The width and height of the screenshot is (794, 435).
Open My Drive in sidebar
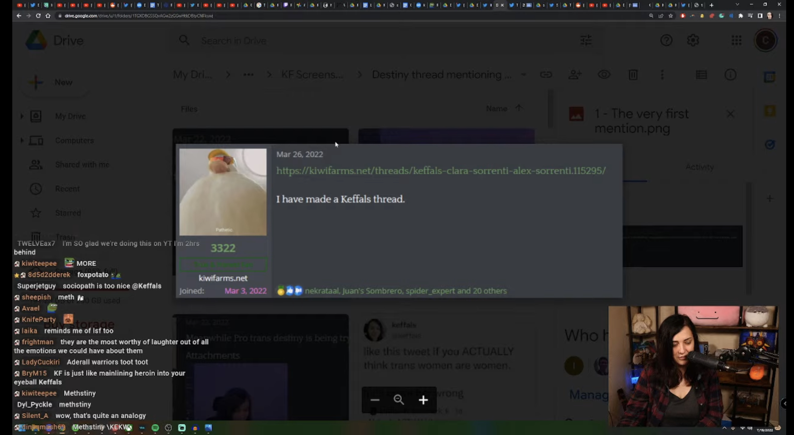coord(70,116)
